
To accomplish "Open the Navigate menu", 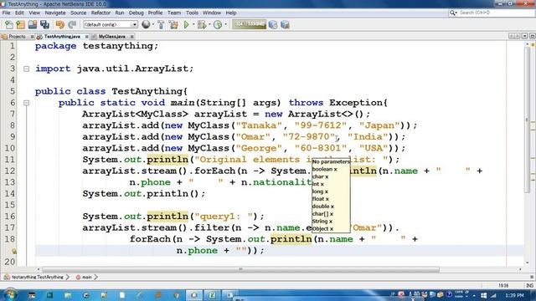I will pos(55,13).
